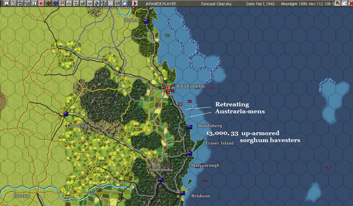Click the Australian flag base at Bowen

click(x=146, y=22)
